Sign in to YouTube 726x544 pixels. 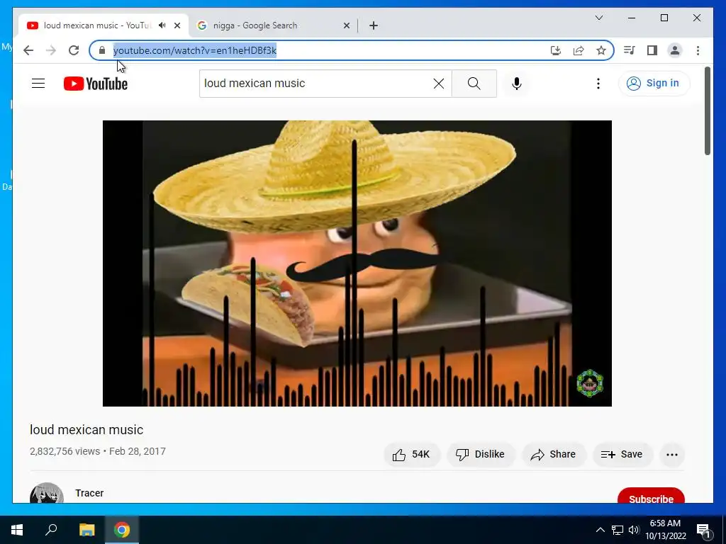pyautogui.click(x=654, y=84)
